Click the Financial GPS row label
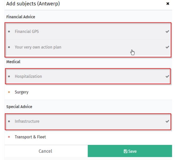 (27, 32)
